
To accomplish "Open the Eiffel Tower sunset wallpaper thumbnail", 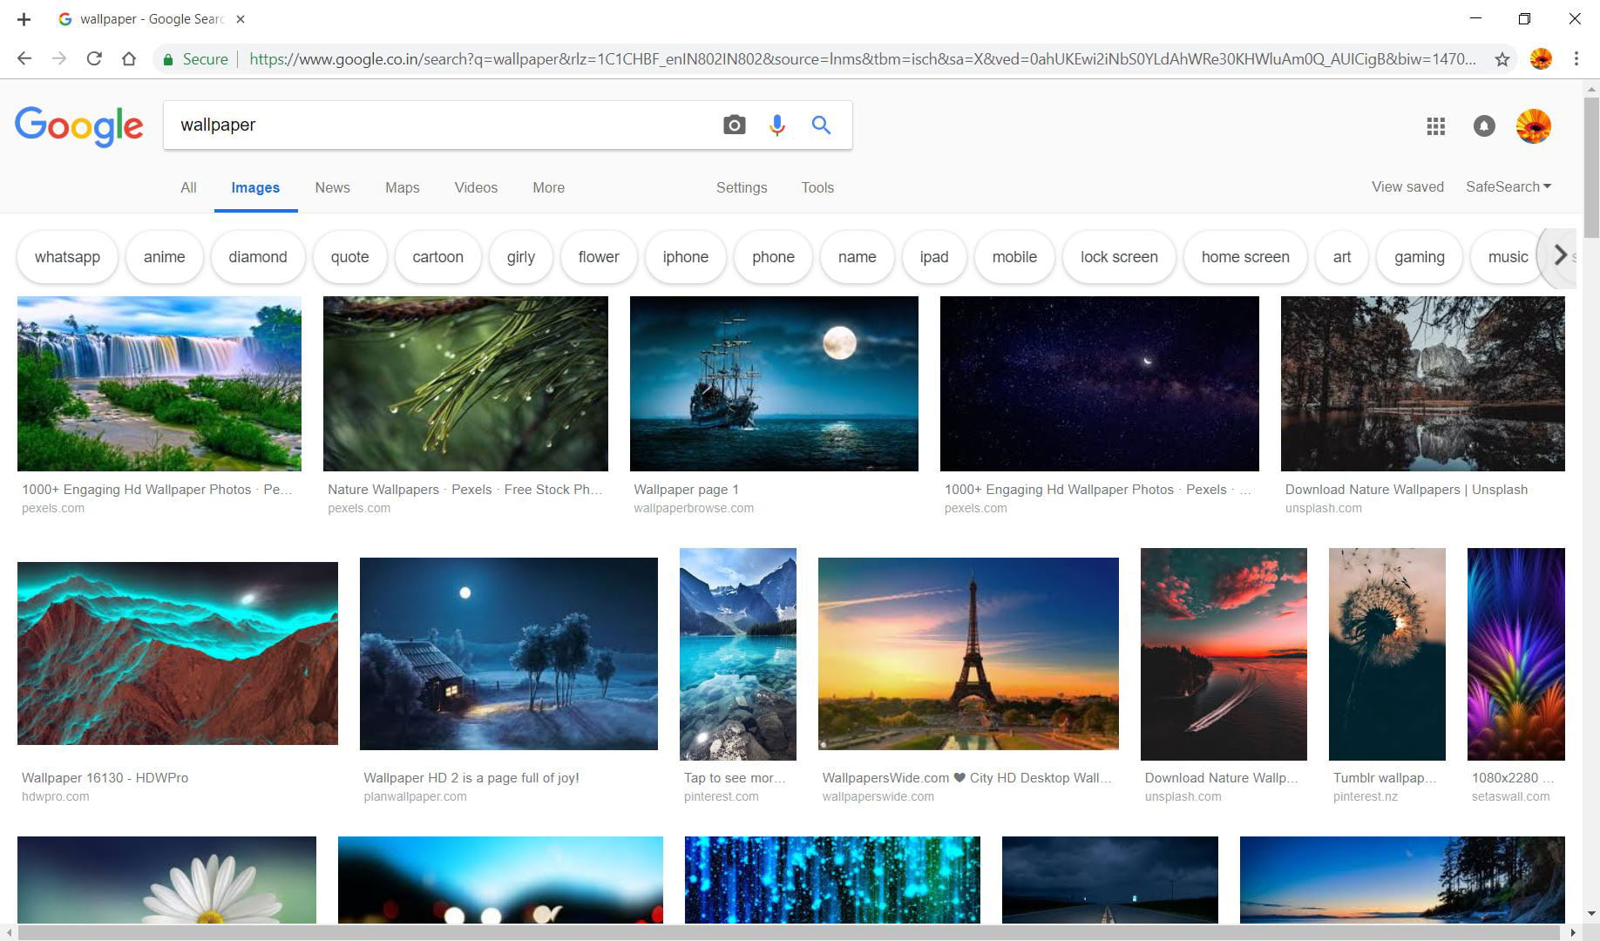I will (967, 653).
